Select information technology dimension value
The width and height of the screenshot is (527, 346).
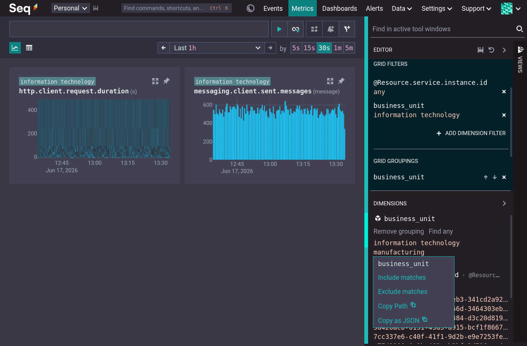click(x=416, y=243)
